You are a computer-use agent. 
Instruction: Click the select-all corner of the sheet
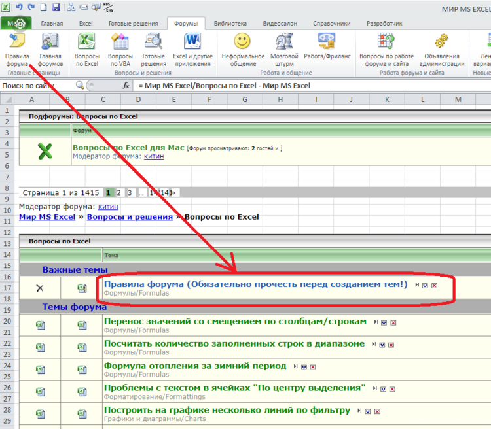(7, 99)
